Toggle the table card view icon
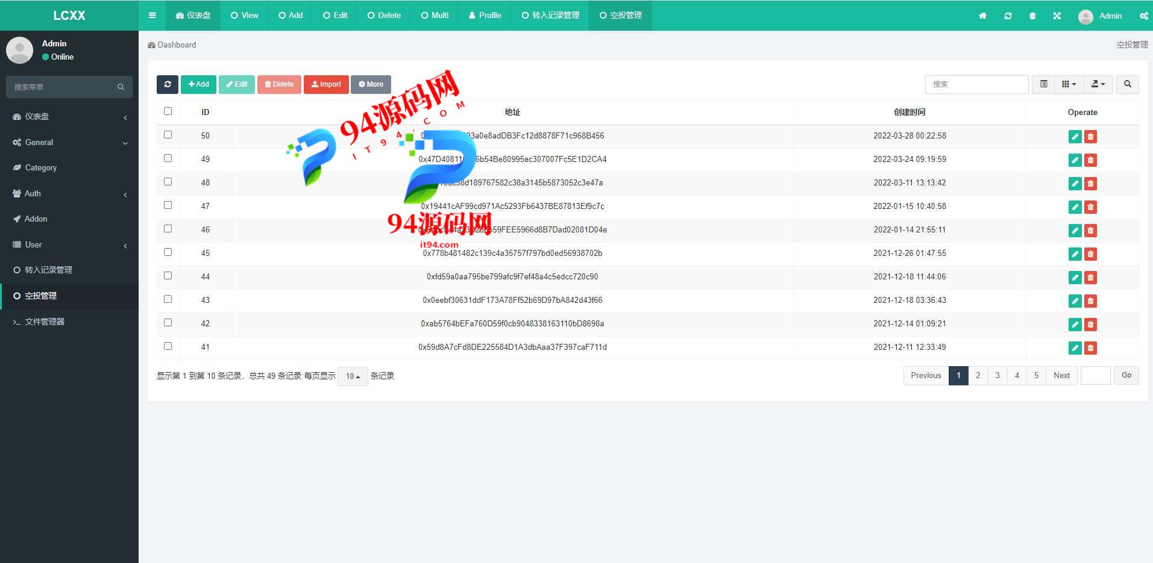1153x563 pixels. click(x=1044, y=84)
